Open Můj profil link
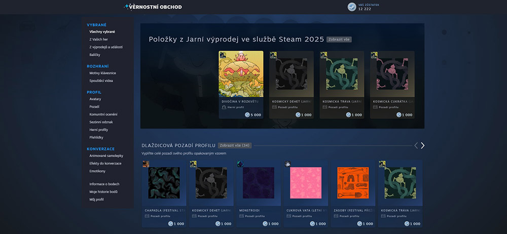This screenshot has height=234, width=507. click(x=97, y=200)
